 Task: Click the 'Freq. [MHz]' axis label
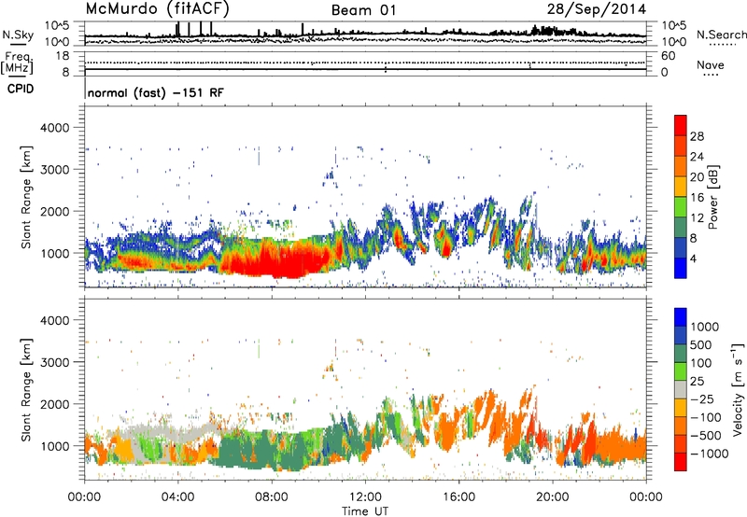coord(17,63)
